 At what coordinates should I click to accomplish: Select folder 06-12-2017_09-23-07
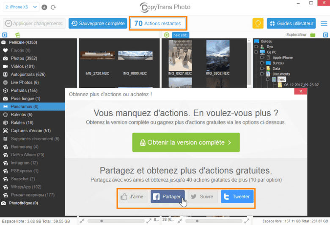pyautogui.click(x=301, y=85)
